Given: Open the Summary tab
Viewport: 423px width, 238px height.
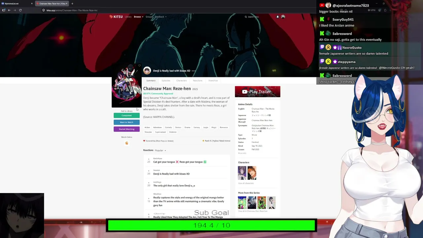Looking at the screenshot, I should [151, 81].
